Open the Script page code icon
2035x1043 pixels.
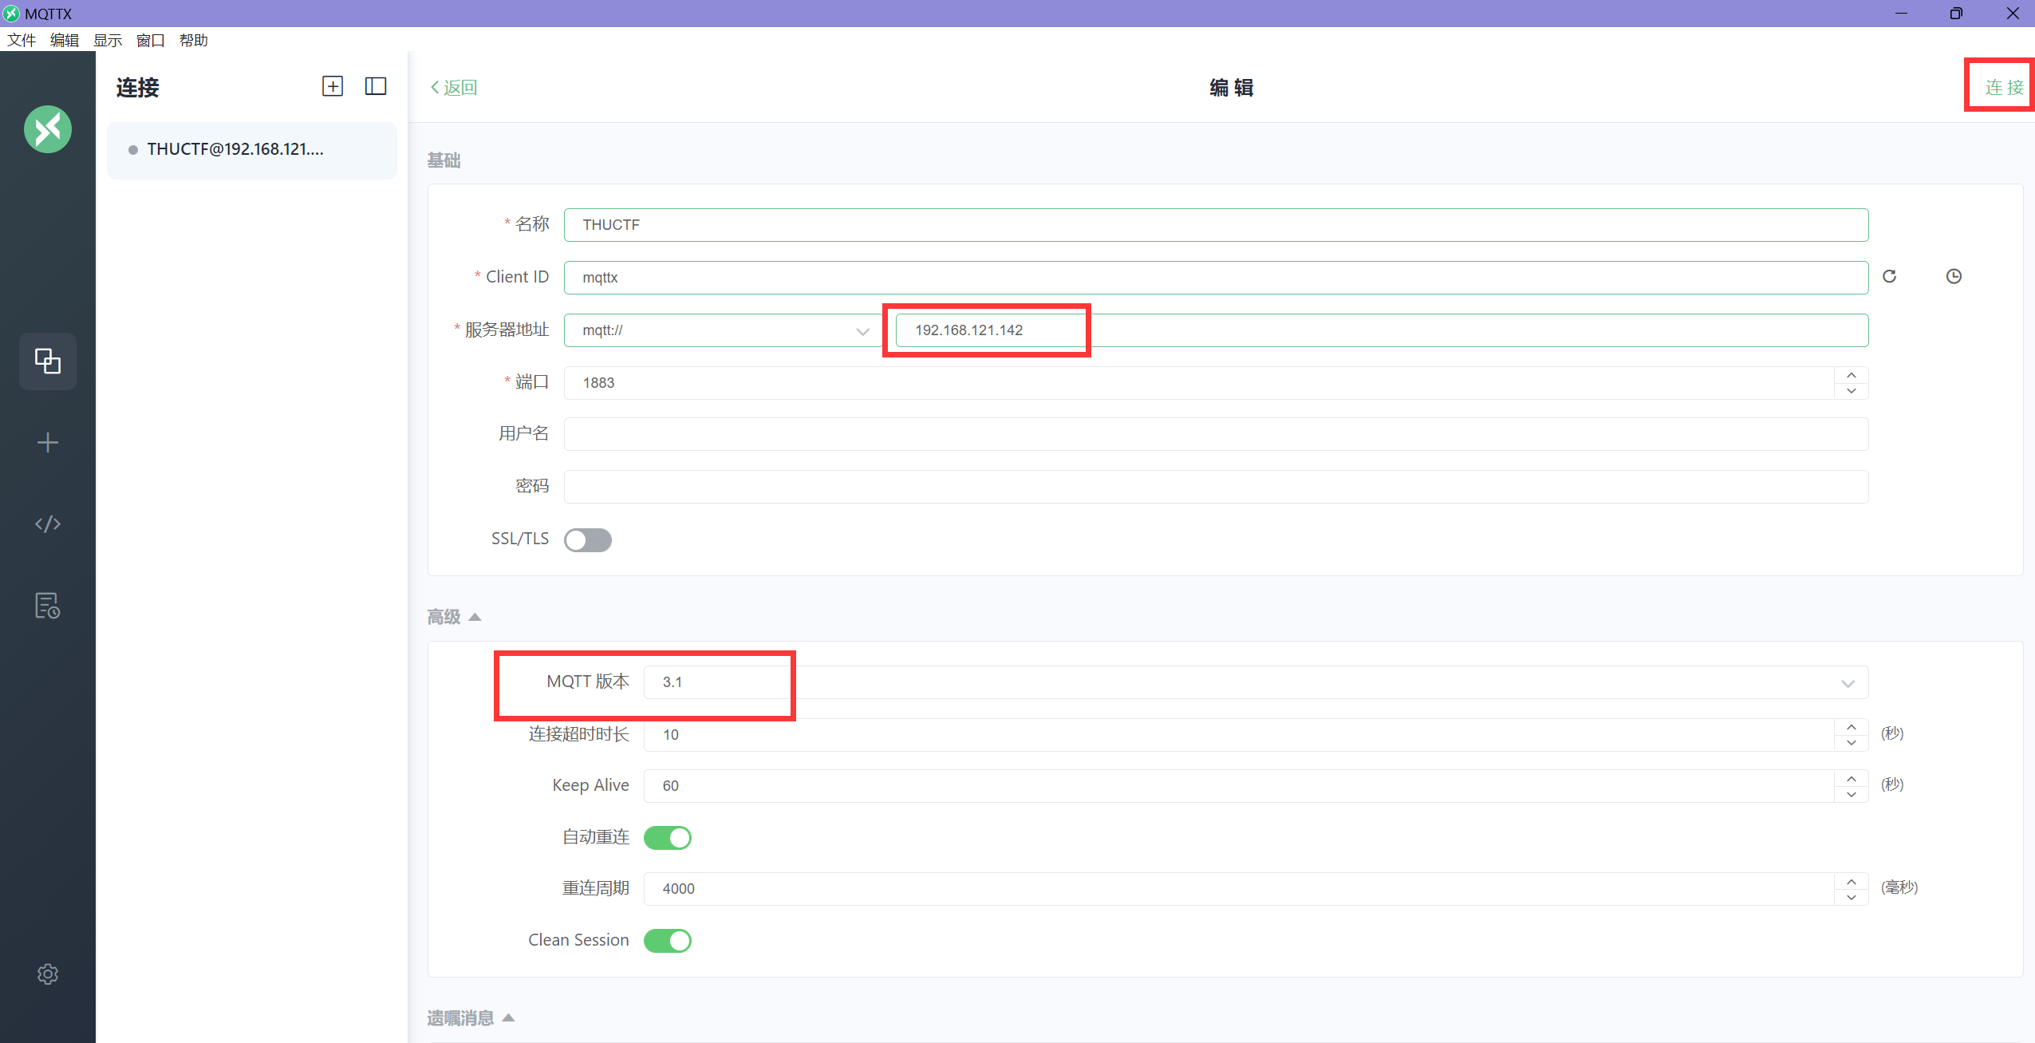coord(48,523)
